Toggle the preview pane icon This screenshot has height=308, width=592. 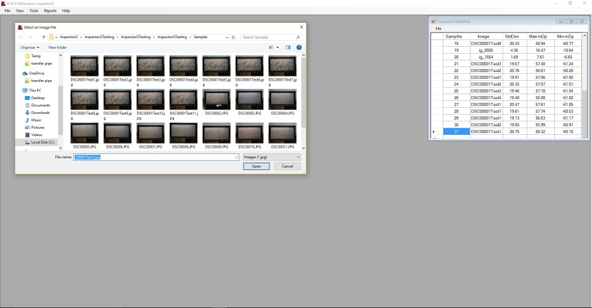click(x=287, y=47)
